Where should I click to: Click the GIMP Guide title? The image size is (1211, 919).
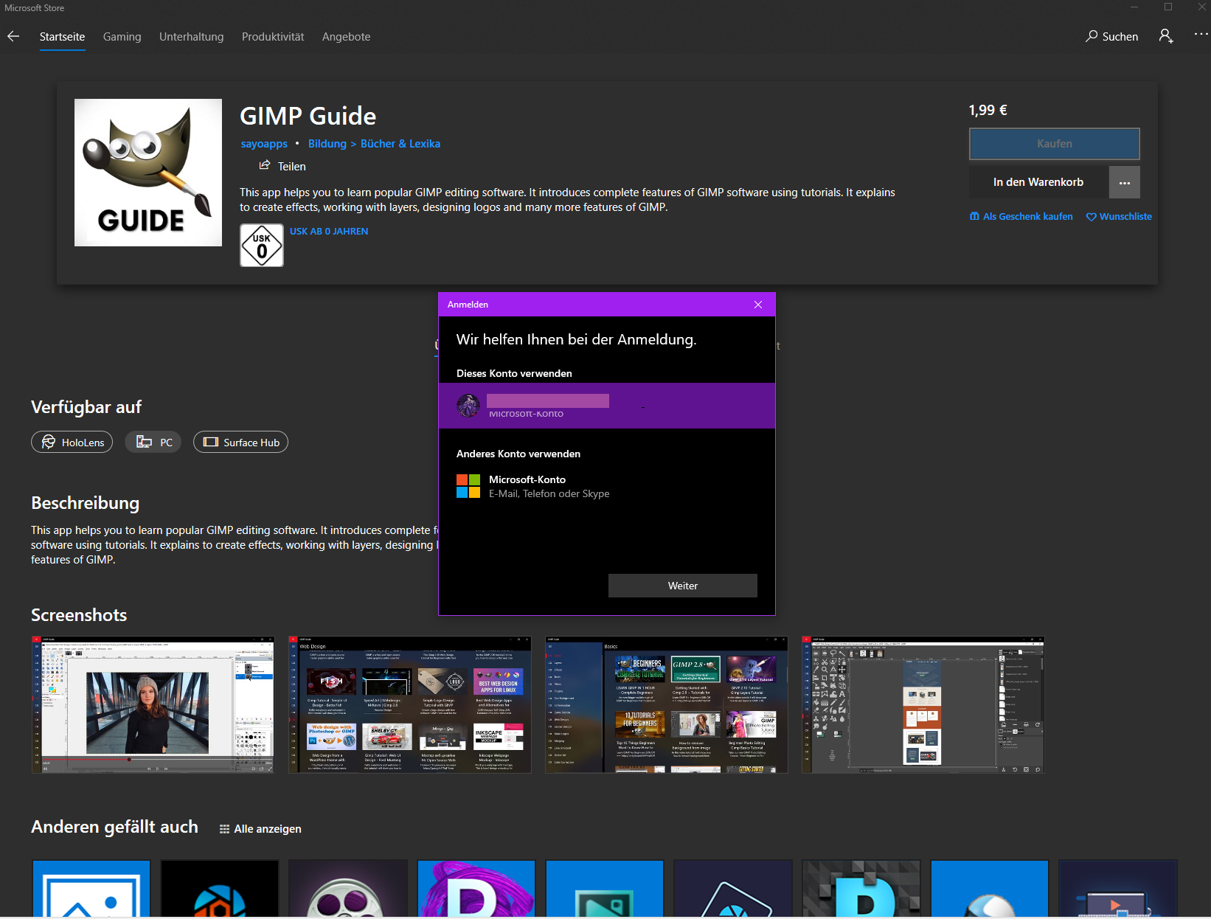(x=308, y=116)
